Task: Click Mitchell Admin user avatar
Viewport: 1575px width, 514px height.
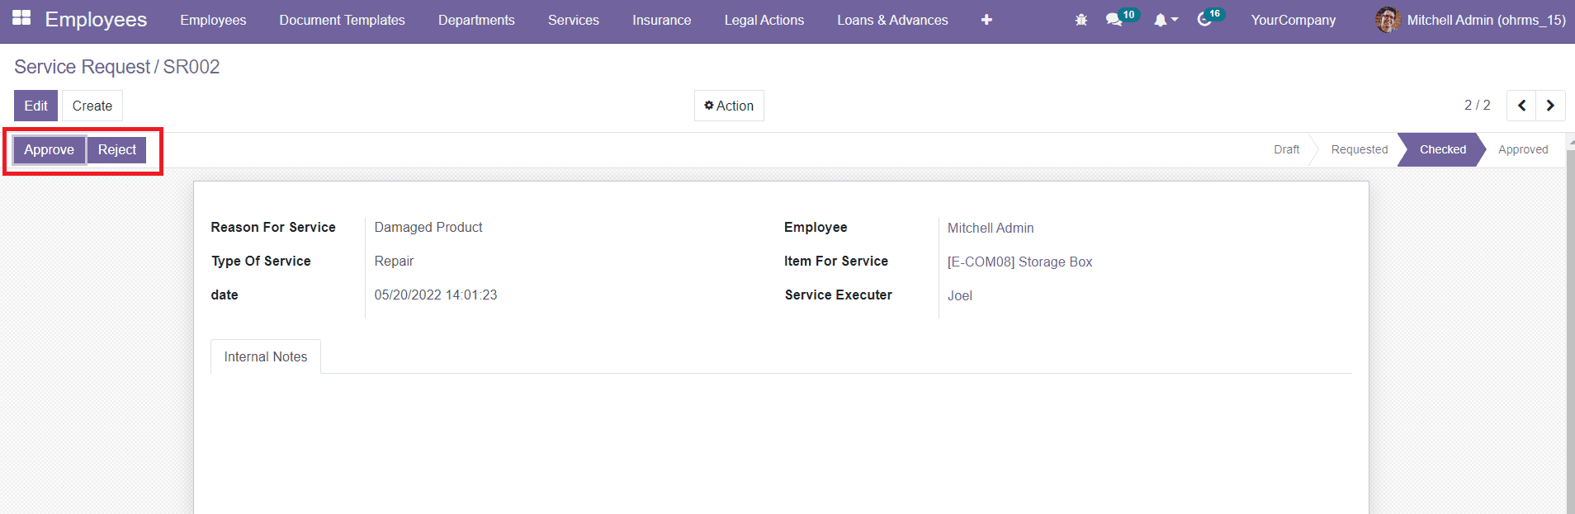Action: [1388, 20]
